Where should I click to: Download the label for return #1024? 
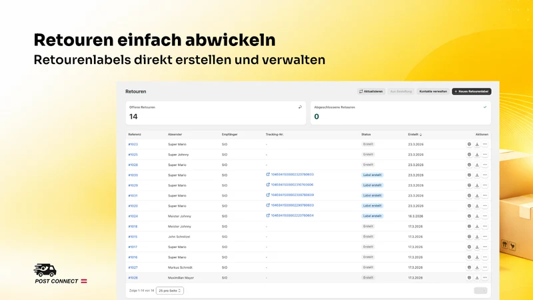tap(477, 216)
